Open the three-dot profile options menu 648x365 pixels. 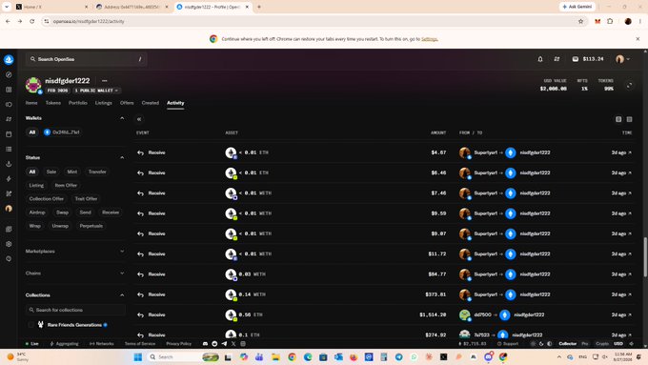(x=105, y=81)
